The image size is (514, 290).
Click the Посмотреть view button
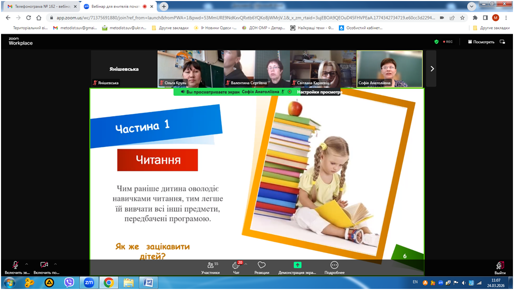tap(480, 42)
